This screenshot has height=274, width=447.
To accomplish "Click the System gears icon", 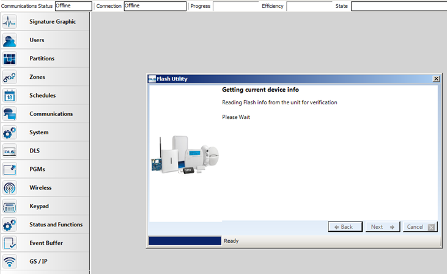I will click(9, 132).
